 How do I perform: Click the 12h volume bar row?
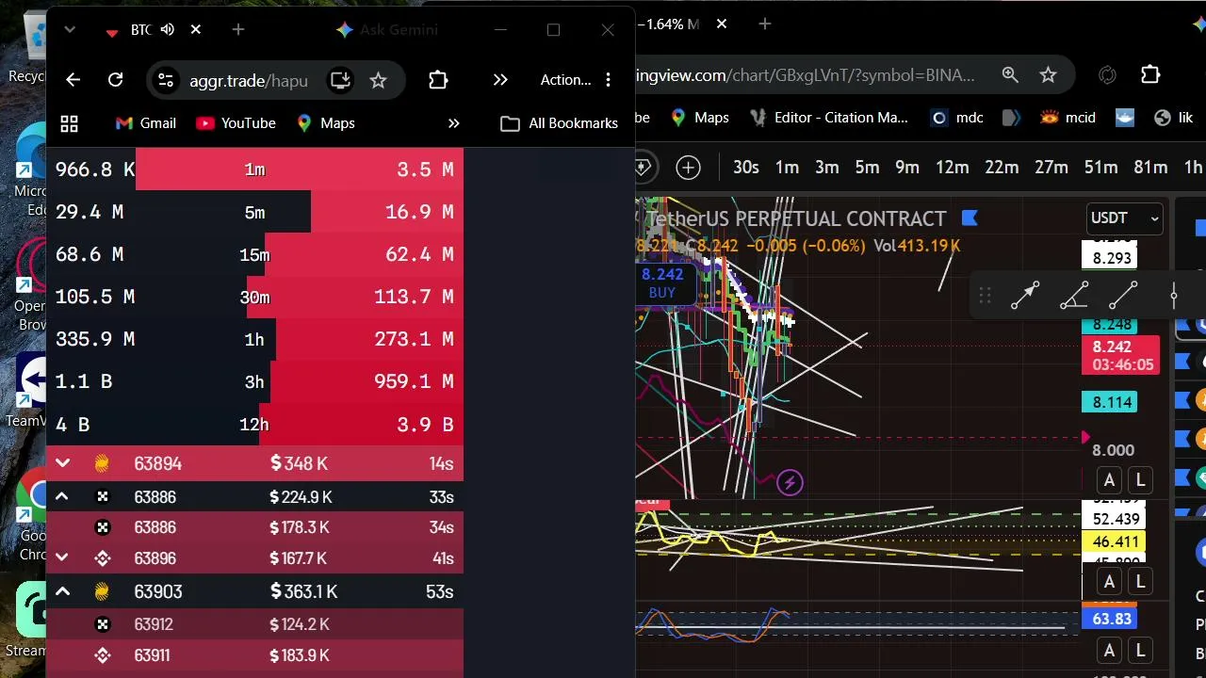254,425
